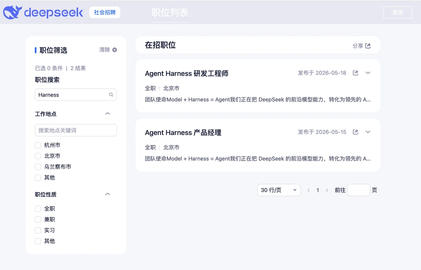The image size is (421, 270).
Task: Select page number 1
Action: pyautogui.click(x=318, y=190)
